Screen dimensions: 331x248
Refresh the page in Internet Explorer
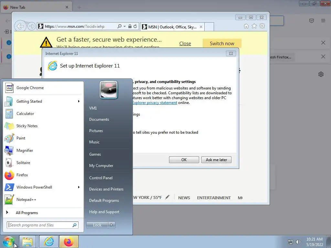pyautogui.click(x=135, y=26)
